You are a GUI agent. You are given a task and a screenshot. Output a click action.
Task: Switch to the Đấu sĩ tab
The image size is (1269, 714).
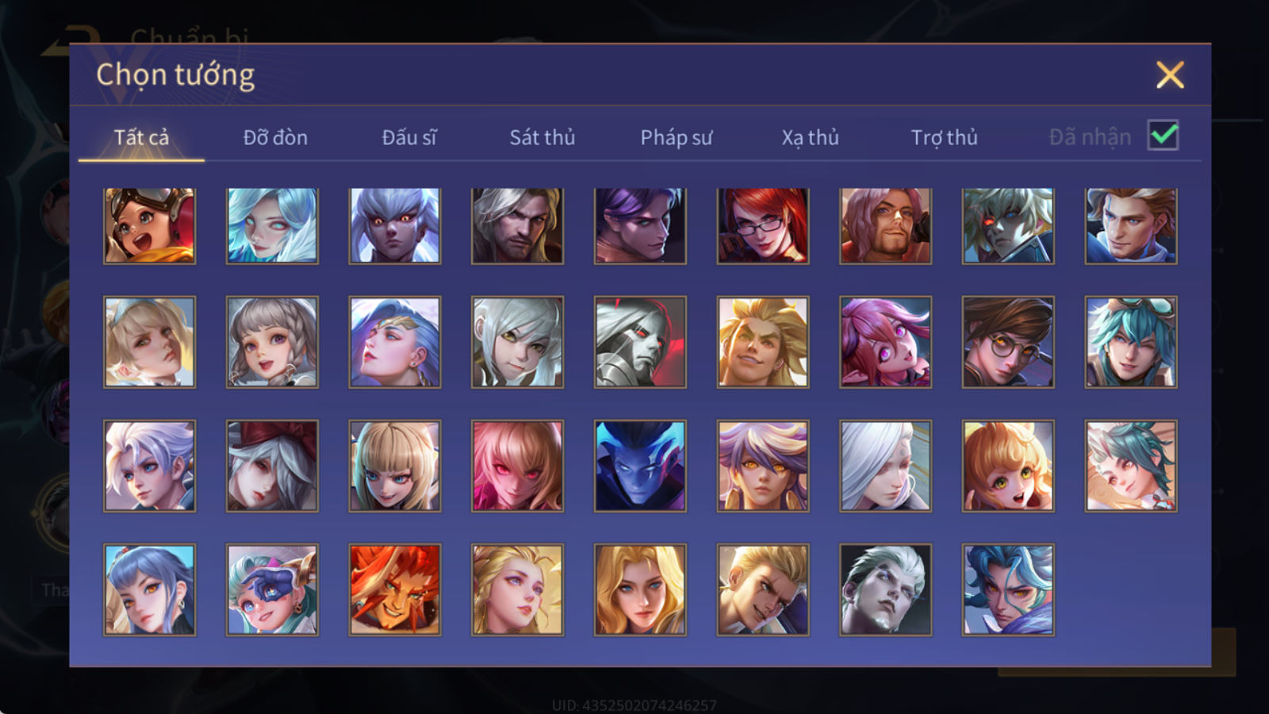(409, 137)
